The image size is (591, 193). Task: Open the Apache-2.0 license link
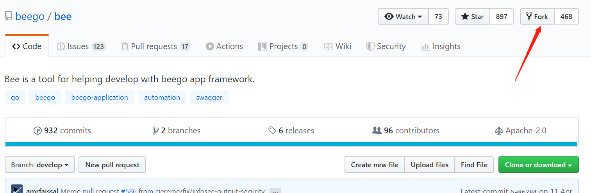520,131
